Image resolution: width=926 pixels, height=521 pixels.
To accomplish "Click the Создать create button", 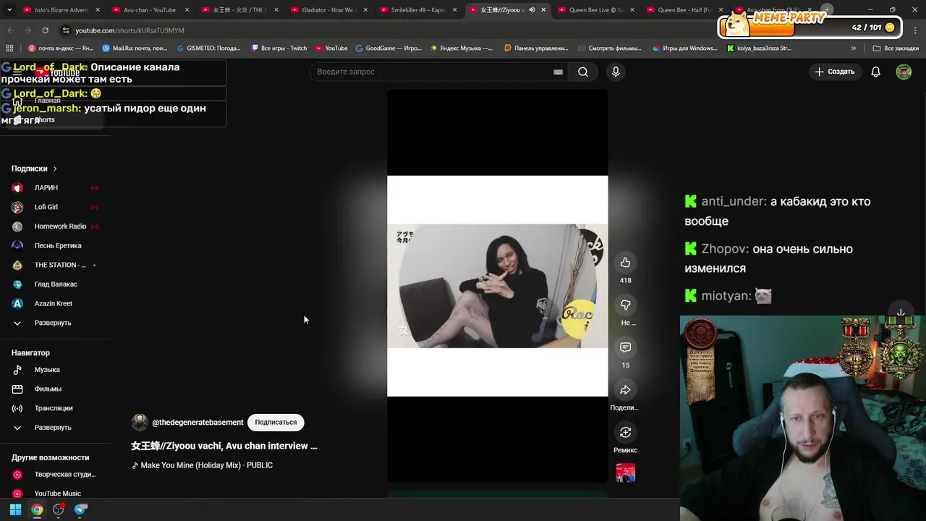I will 835,72.
